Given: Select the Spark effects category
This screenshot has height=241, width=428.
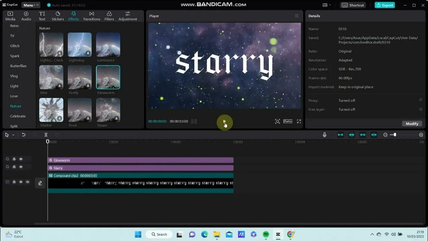Looking at the screenshot, I should pos(15,56).
